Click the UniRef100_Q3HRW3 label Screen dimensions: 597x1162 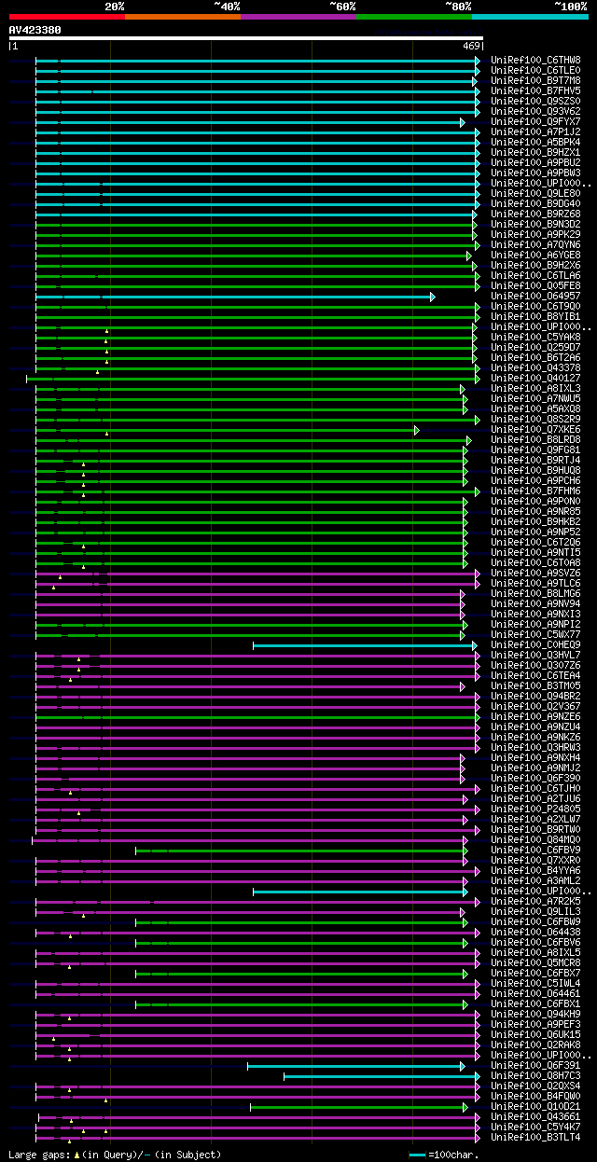[535, 748]
